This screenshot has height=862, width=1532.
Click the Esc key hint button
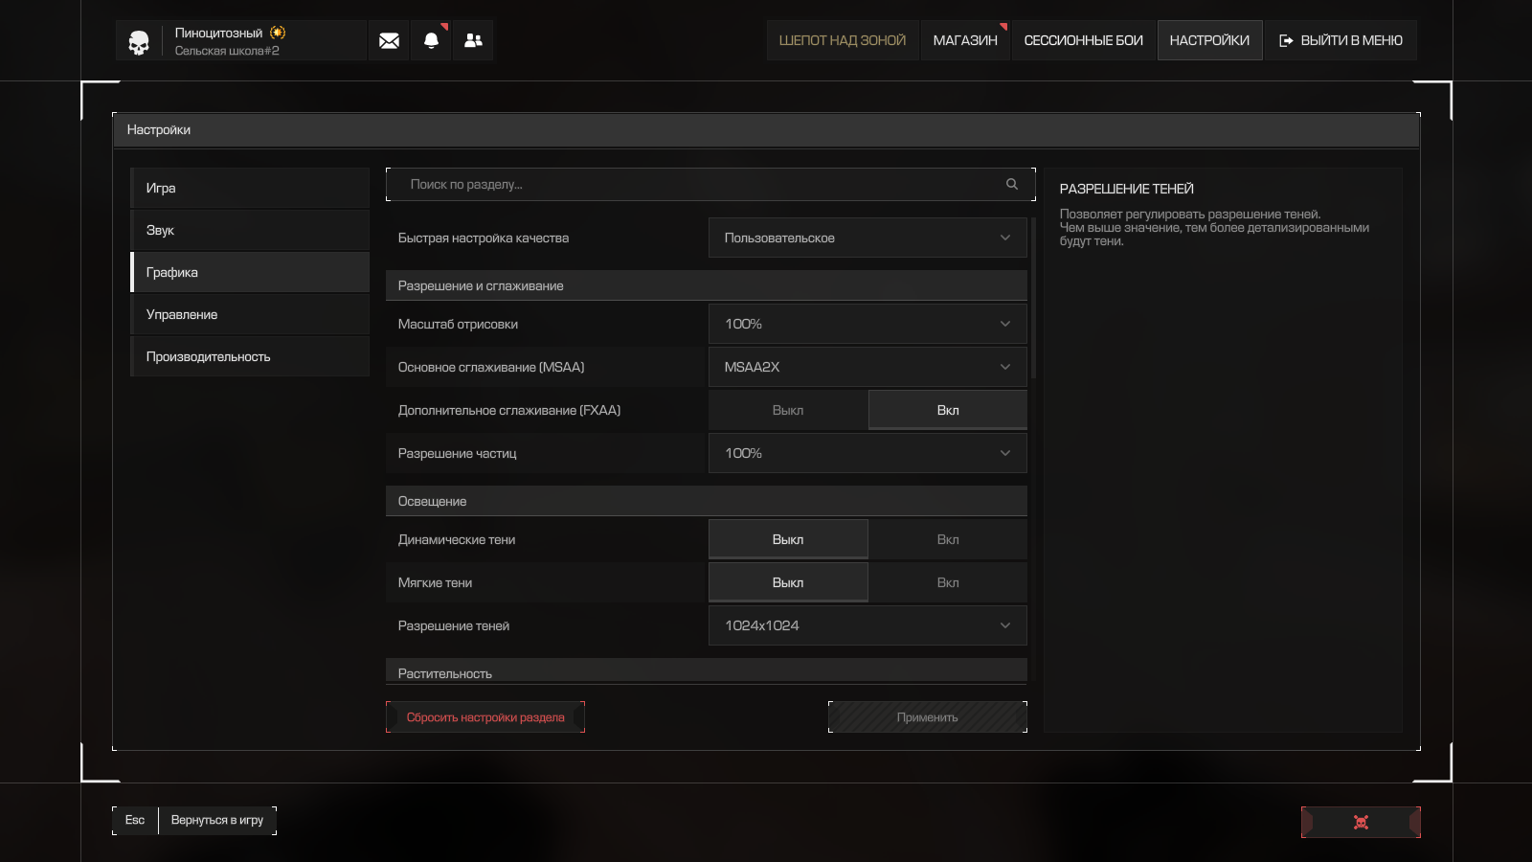coord(135,820)
